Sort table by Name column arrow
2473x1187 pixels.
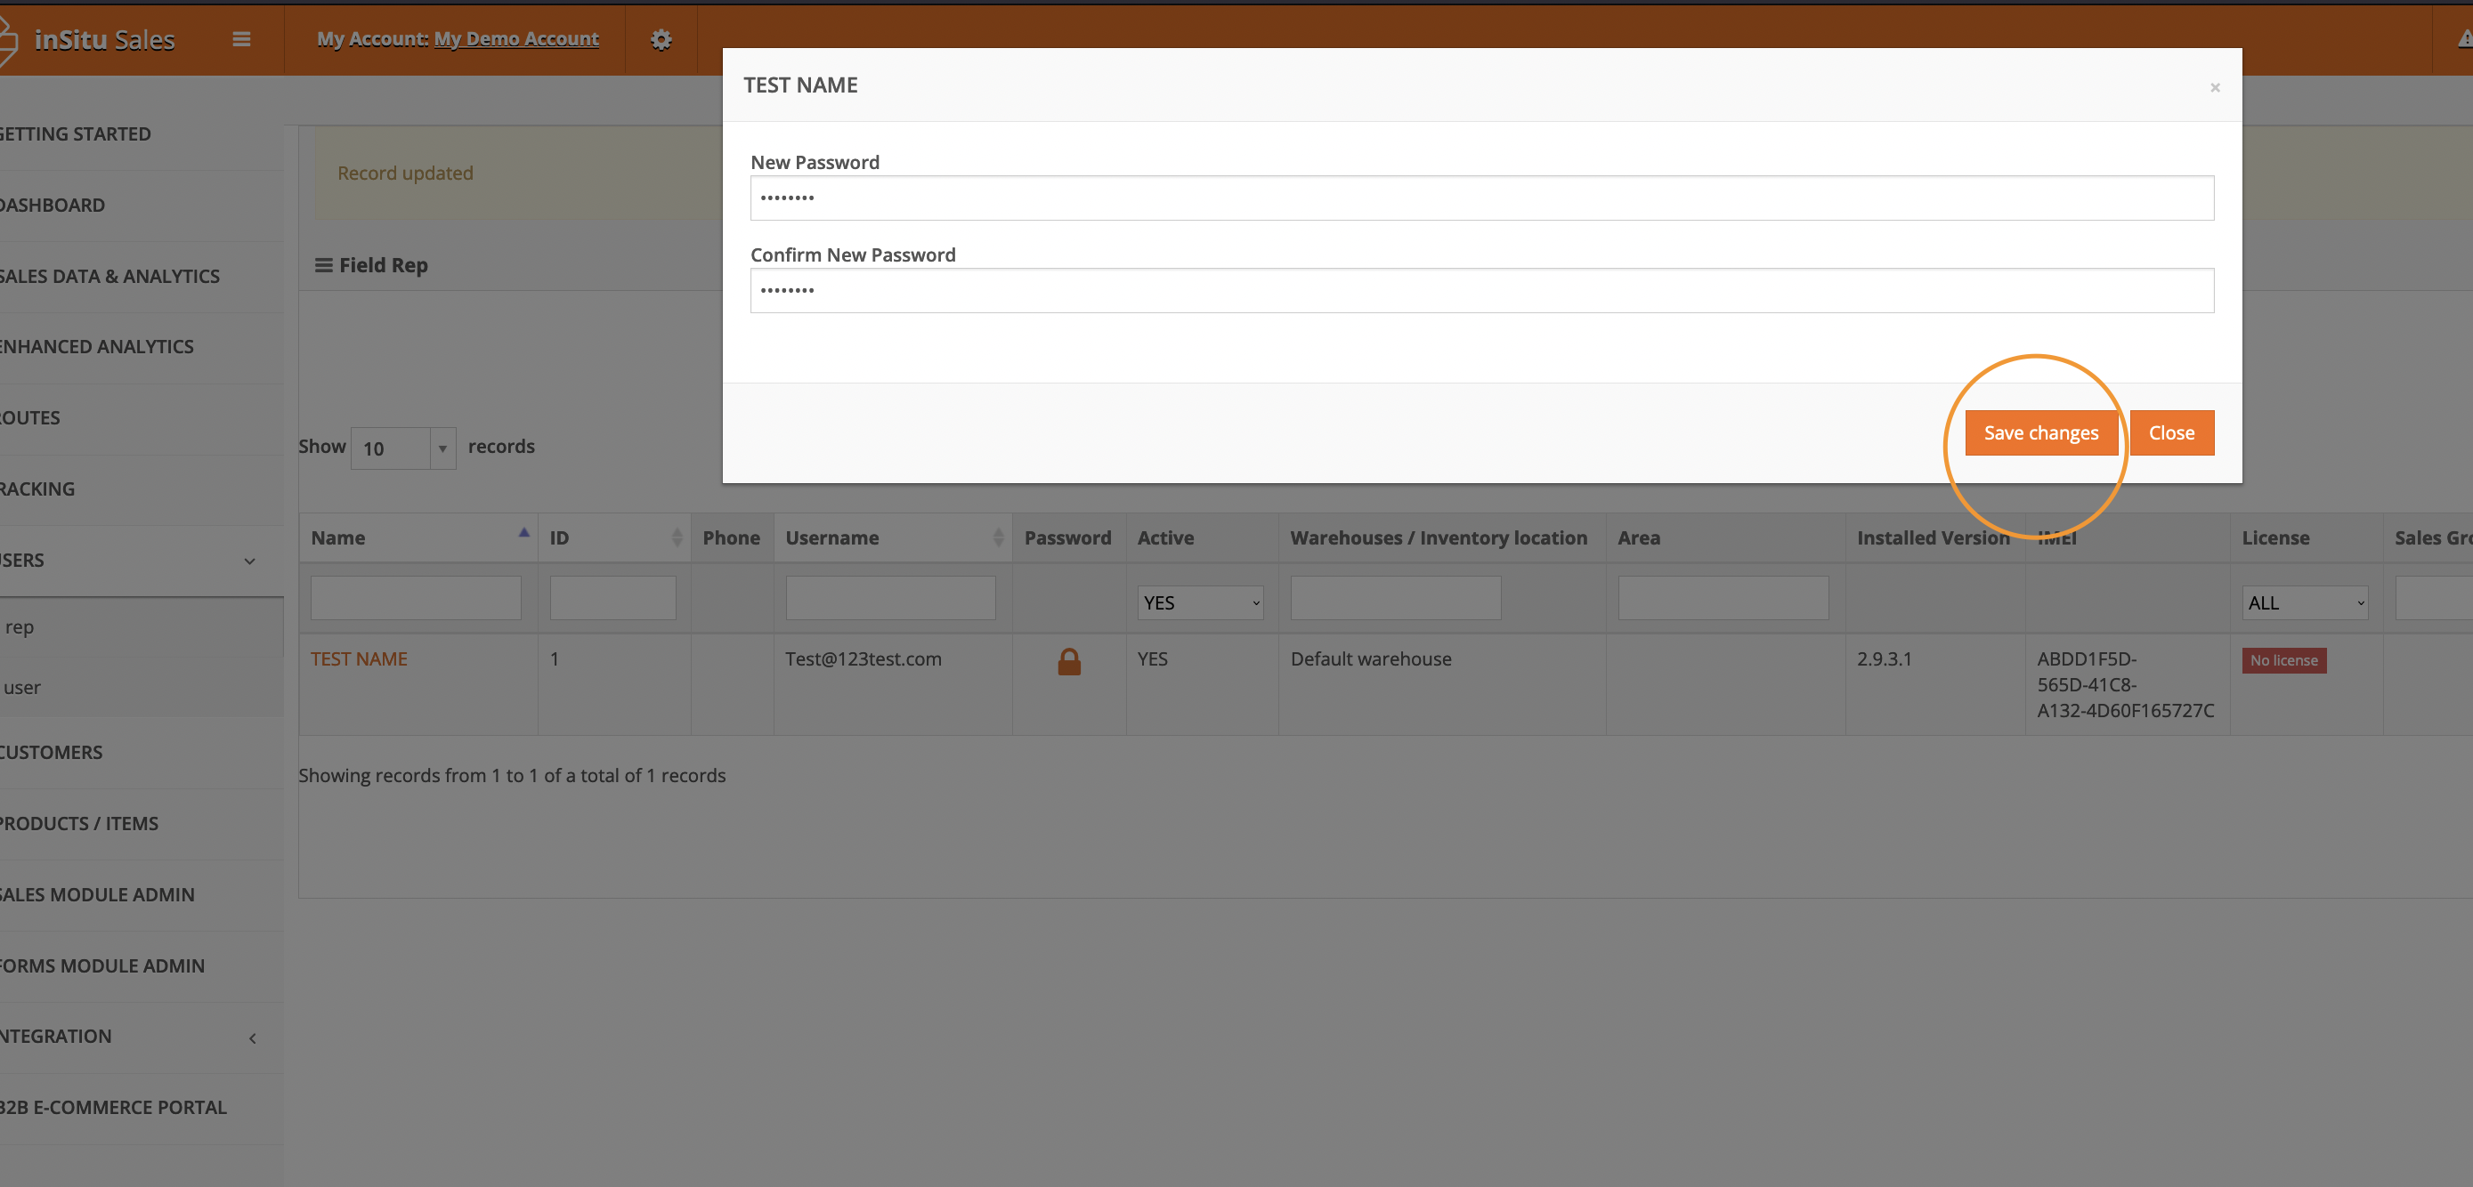point(524,534)
